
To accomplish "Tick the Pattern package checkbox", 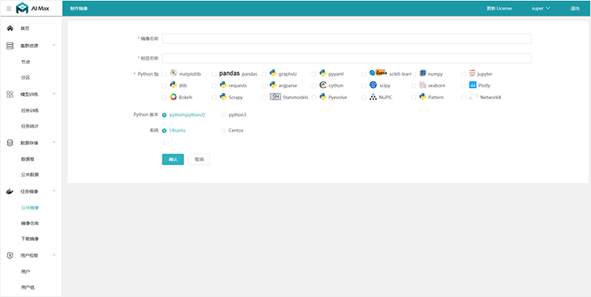I will tap(414, 97).
